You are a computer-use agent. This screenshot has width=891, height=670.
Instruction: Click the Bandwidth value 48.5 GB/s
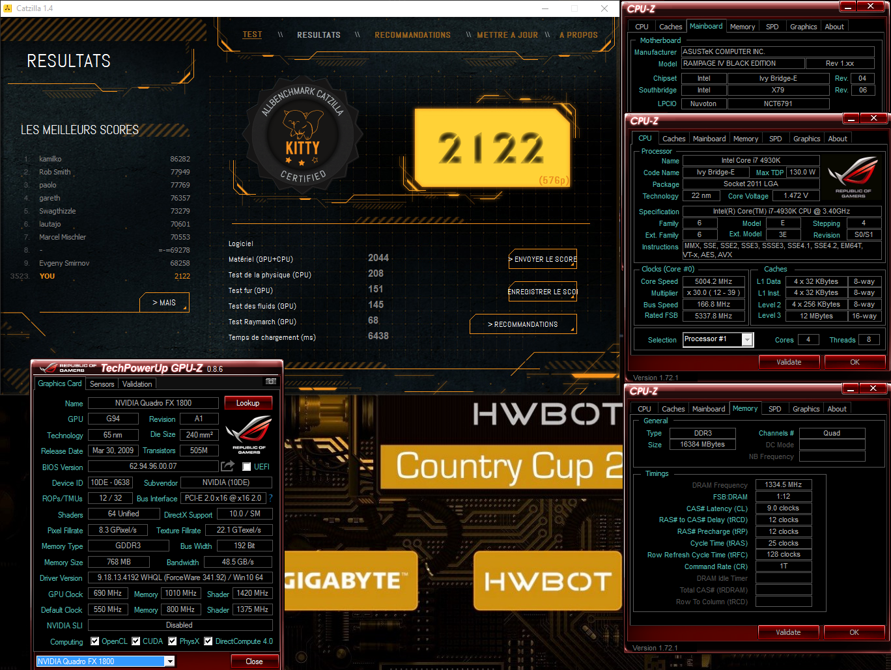(x=238, y=562)
